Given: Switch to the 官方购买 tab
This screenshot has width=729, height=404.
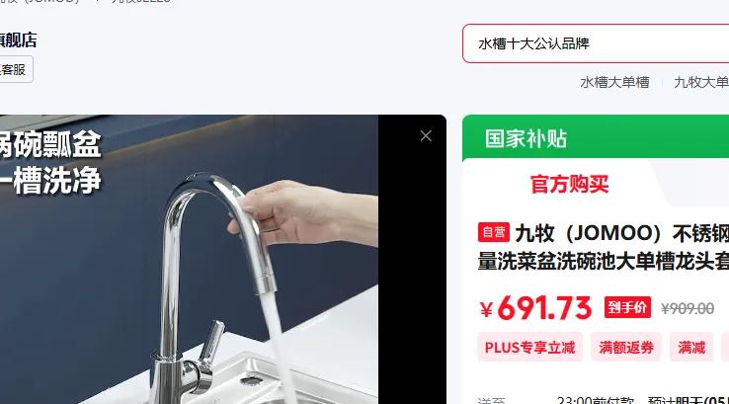Looking at the screenshot, I should point(569,184).
